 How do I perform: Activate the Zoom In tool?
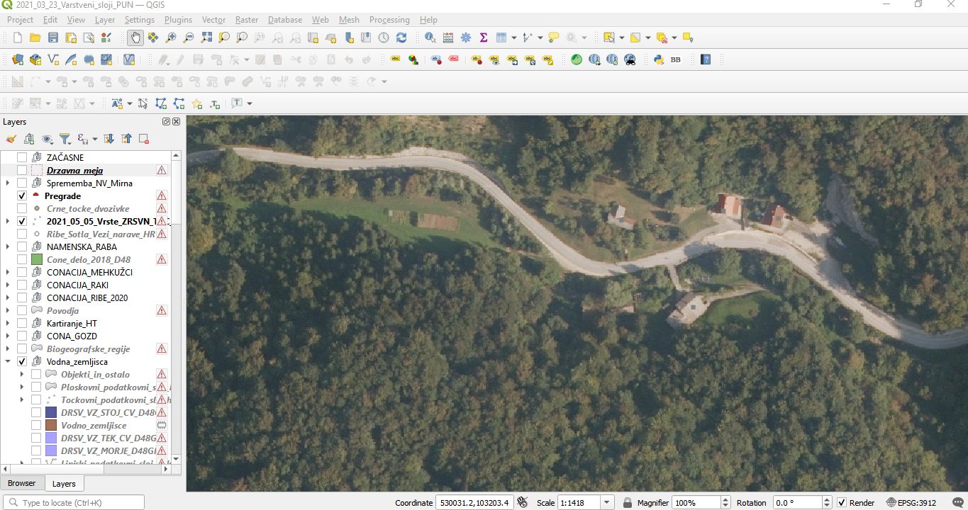click(x=169, y=38)
